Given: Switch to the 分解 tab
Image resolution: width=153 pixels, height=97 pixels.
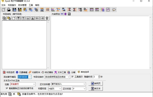Looking at the screenshot, I should click(x=71, y=72).
